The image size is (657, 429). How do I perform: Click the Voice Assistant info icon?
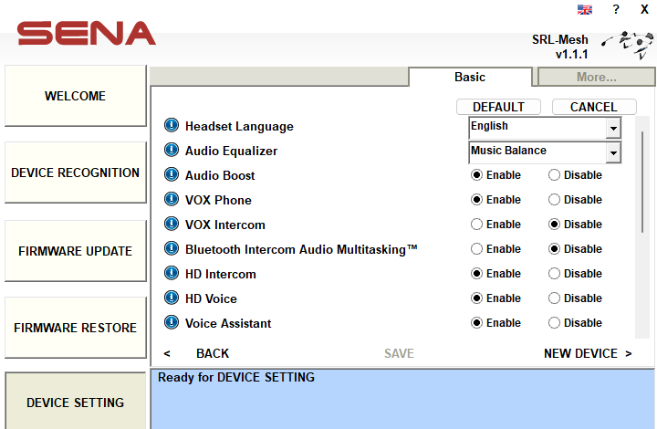click(x=171, y=323)
